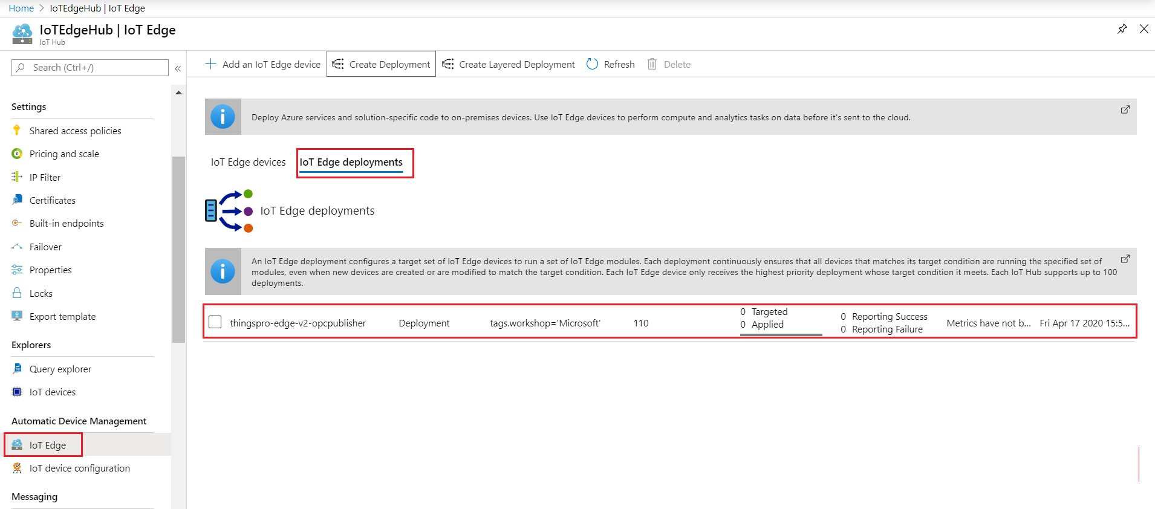Close the IoT Edge blade
Viewport: 1155px width, 509px height.
pos(1144,29)
